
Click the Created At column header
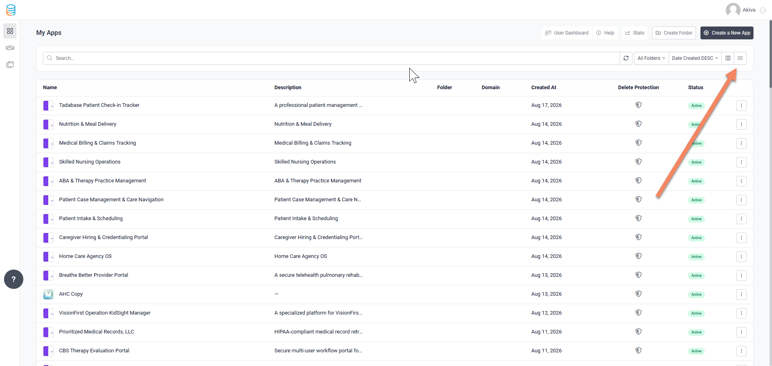pyautogui.click(x=544, y=88)
